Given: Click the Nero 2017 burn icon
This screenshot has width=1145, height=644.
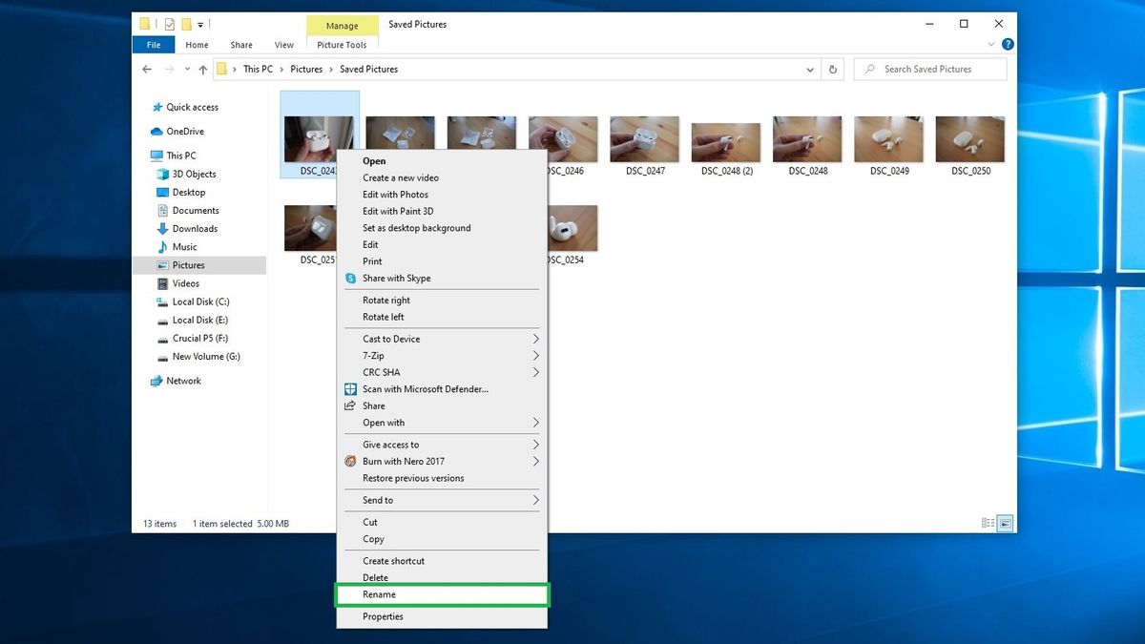Looking at the screenshot, I should (x=350, y=461).
